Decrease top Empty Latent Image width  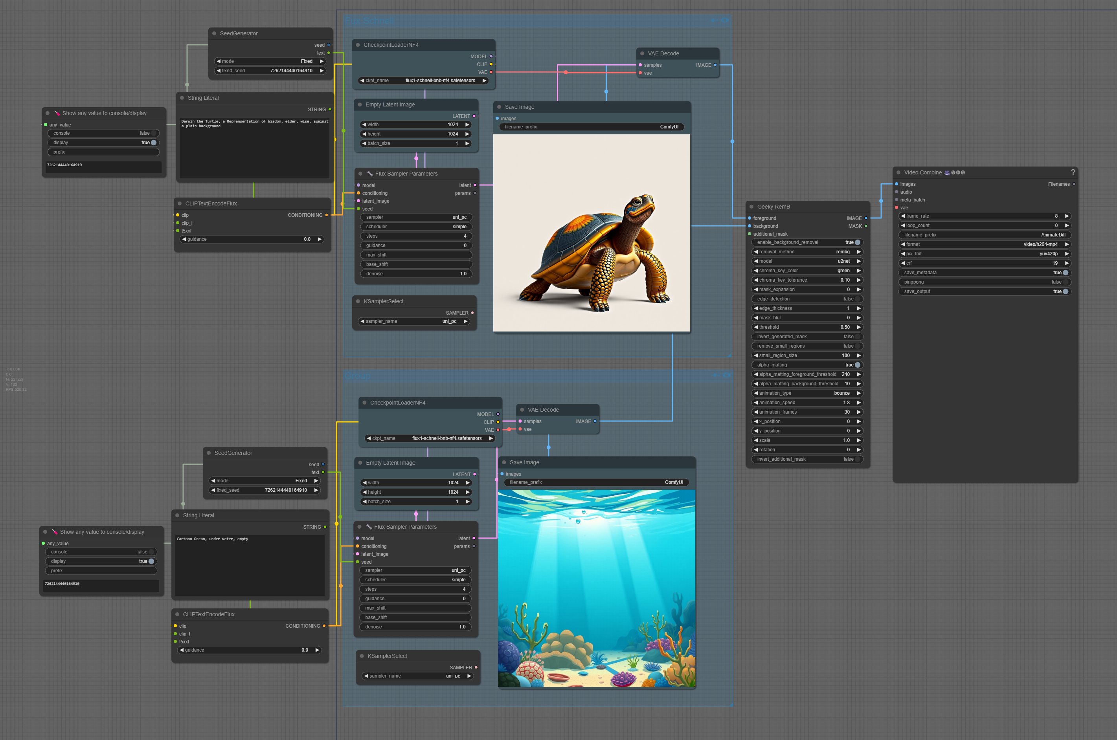(x=364, y=125)
